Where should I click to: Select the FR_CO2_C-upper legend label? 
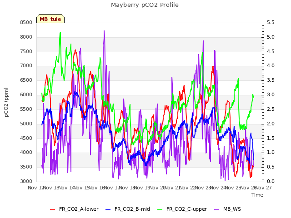(186, 209)
